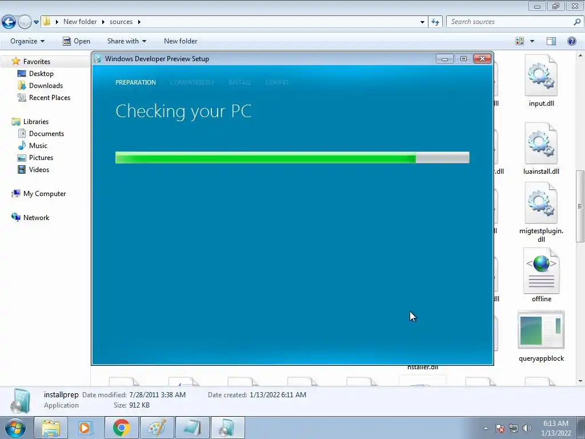
Task: Click the network status tray icon
Action: pyautogui.click(x=514, y=428)
